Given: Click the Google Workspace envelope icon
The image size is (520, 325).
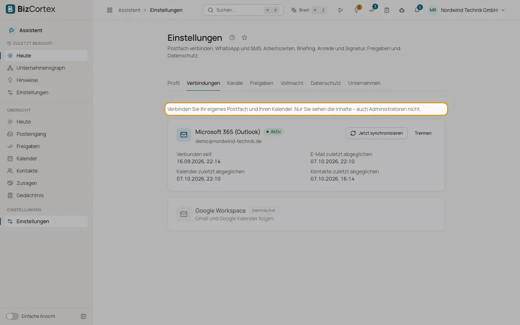Looking at the screenshot, I should [x=184, y=214].
